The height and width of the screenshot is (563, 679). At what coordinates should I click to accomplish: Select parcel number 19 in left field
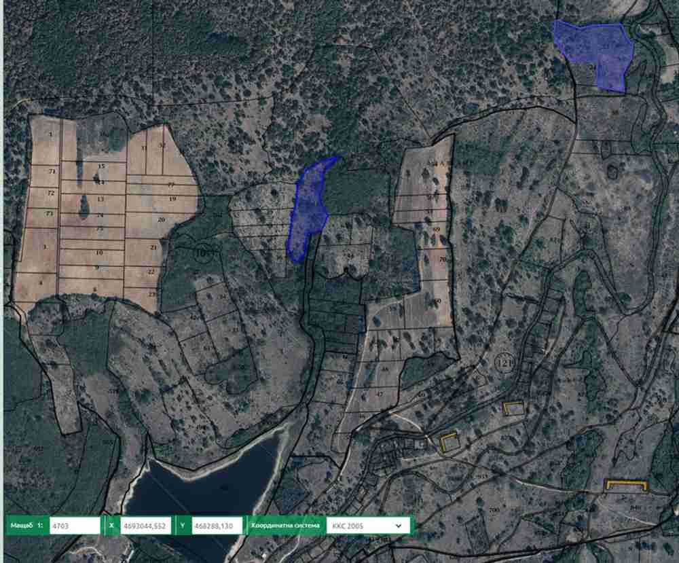coord(172,199)
